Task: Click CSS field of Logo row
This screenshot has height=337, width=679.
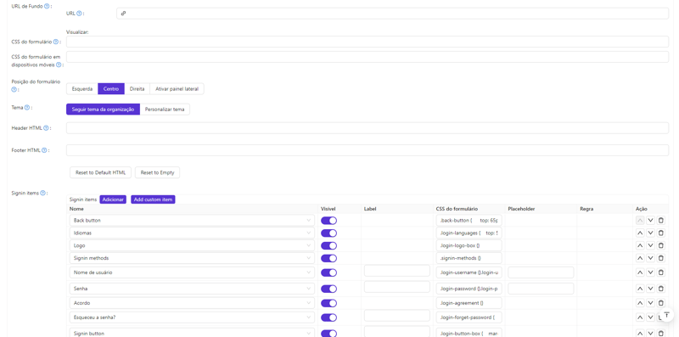Action: pyautogui.click(x=469, y=245)
